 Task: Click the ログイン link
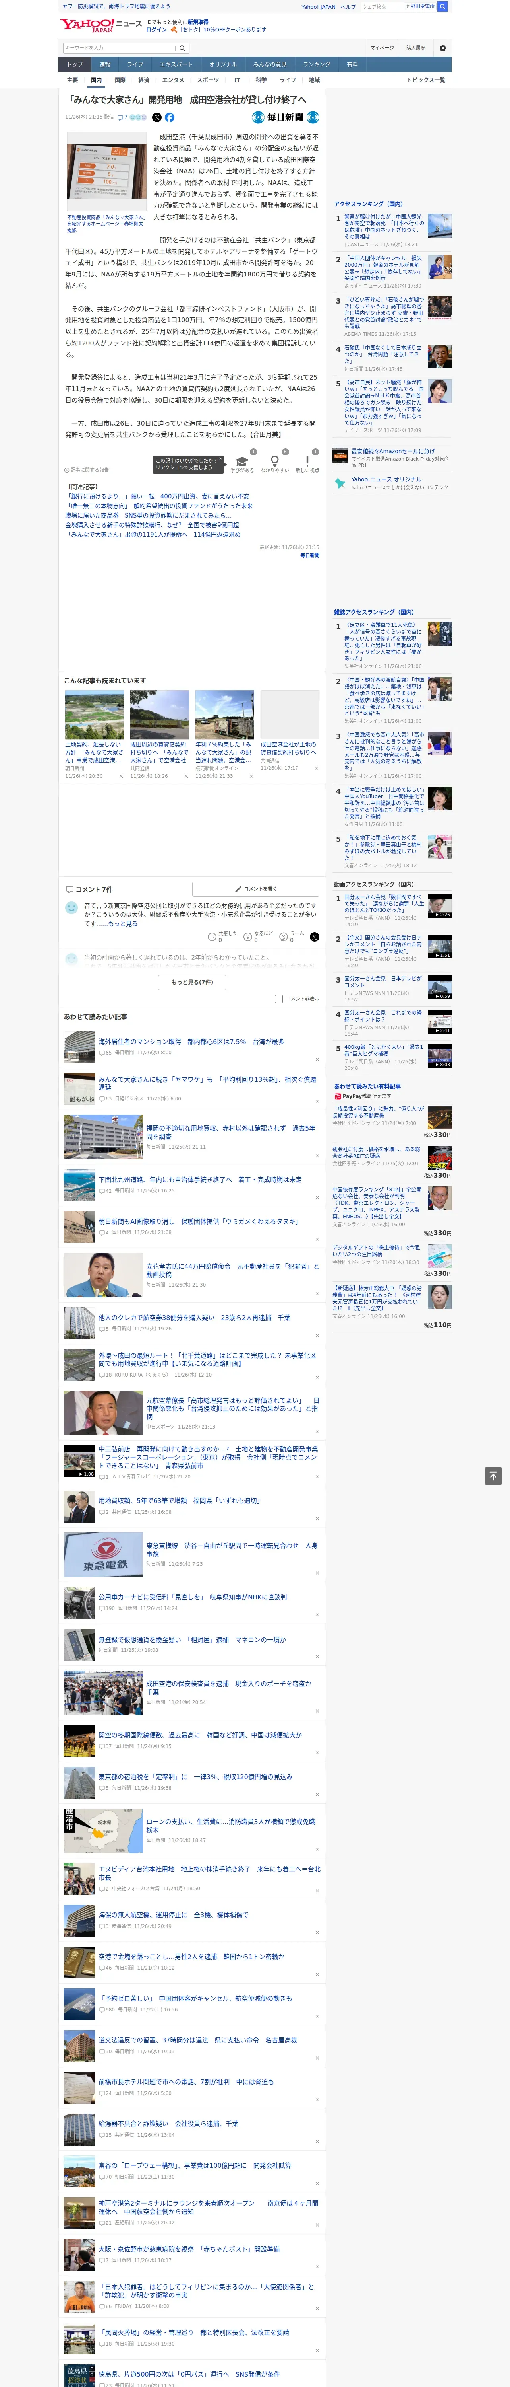click(x=156, y=30)
